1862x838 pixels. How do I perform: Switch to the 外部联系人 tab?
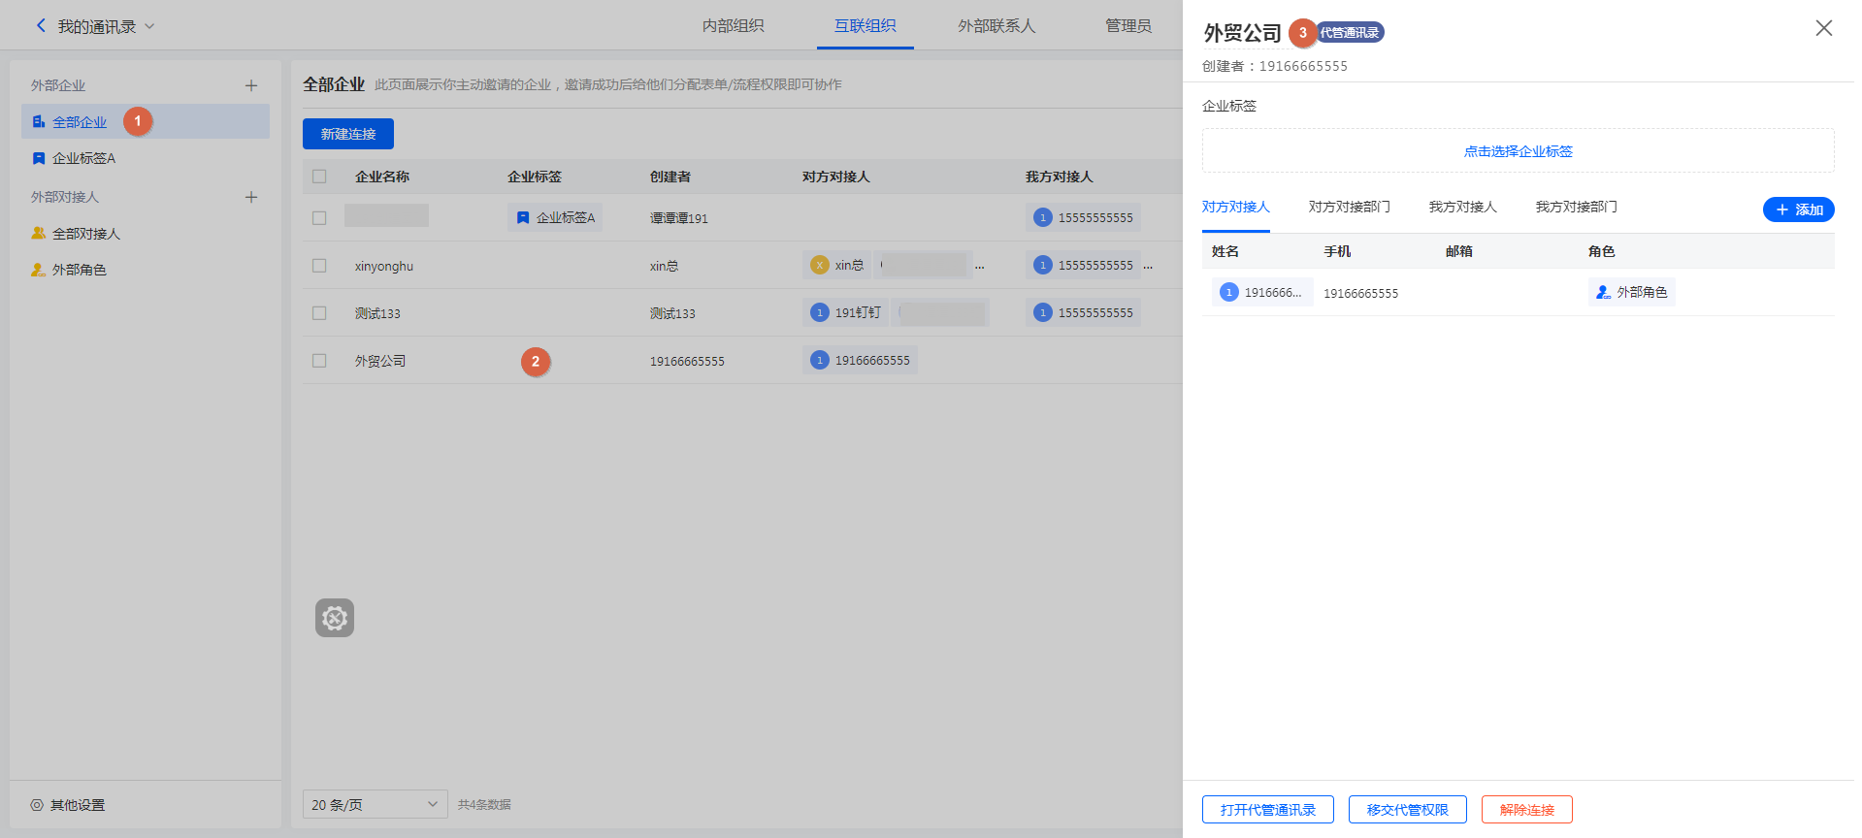tap(996, 26)
